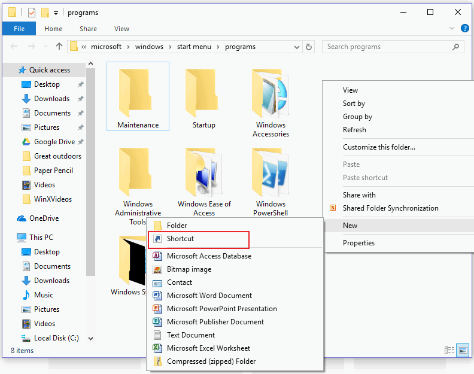Select Bitmap image in New submenu
474x374 pixels.
(235, 269)
